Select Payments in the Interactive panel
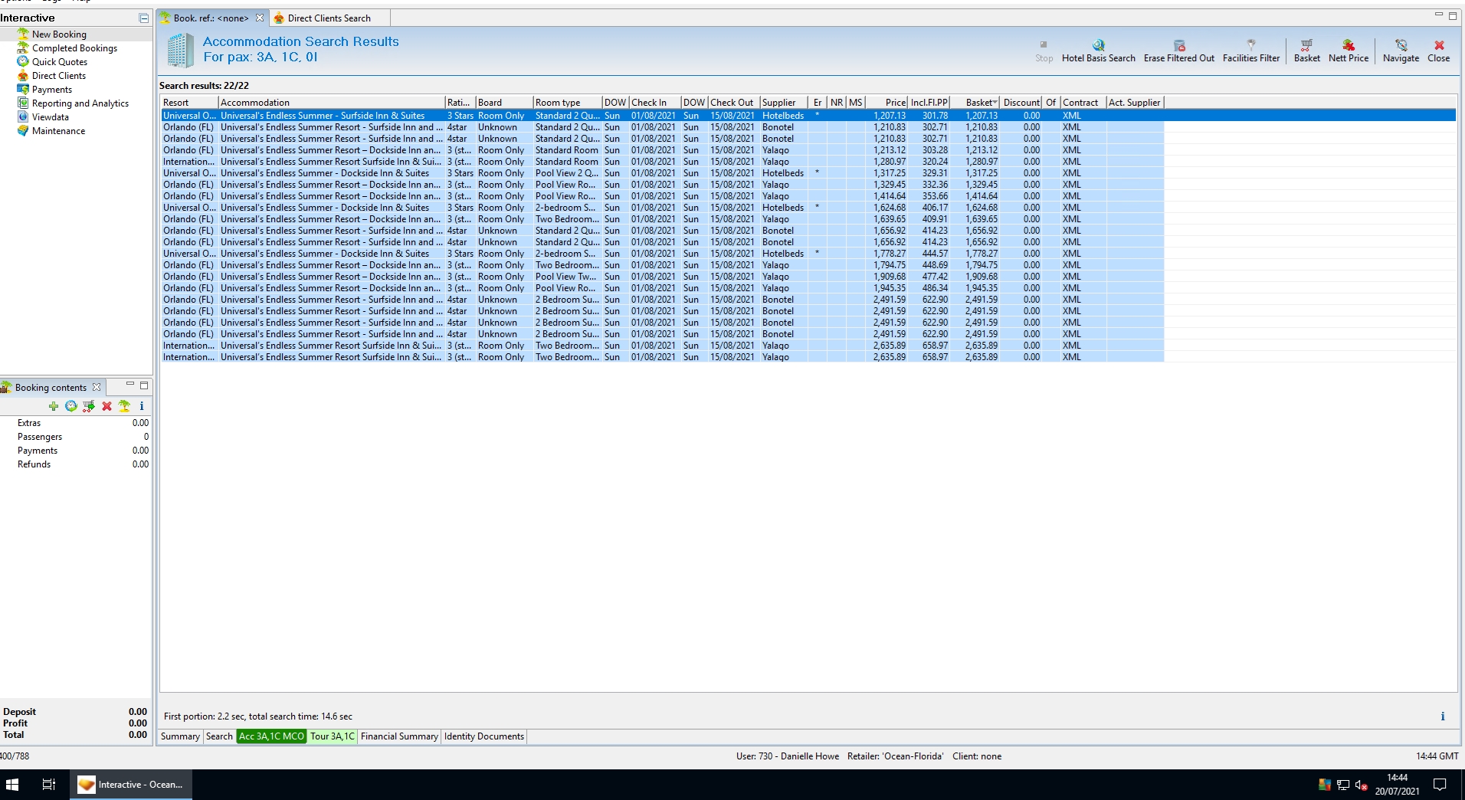Image resolution: width=1465 pixels, height=800 pixels. (x=51, y=90)
